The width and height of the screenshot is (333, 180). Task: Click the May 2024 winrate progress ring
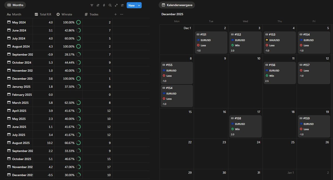point(78,22)
